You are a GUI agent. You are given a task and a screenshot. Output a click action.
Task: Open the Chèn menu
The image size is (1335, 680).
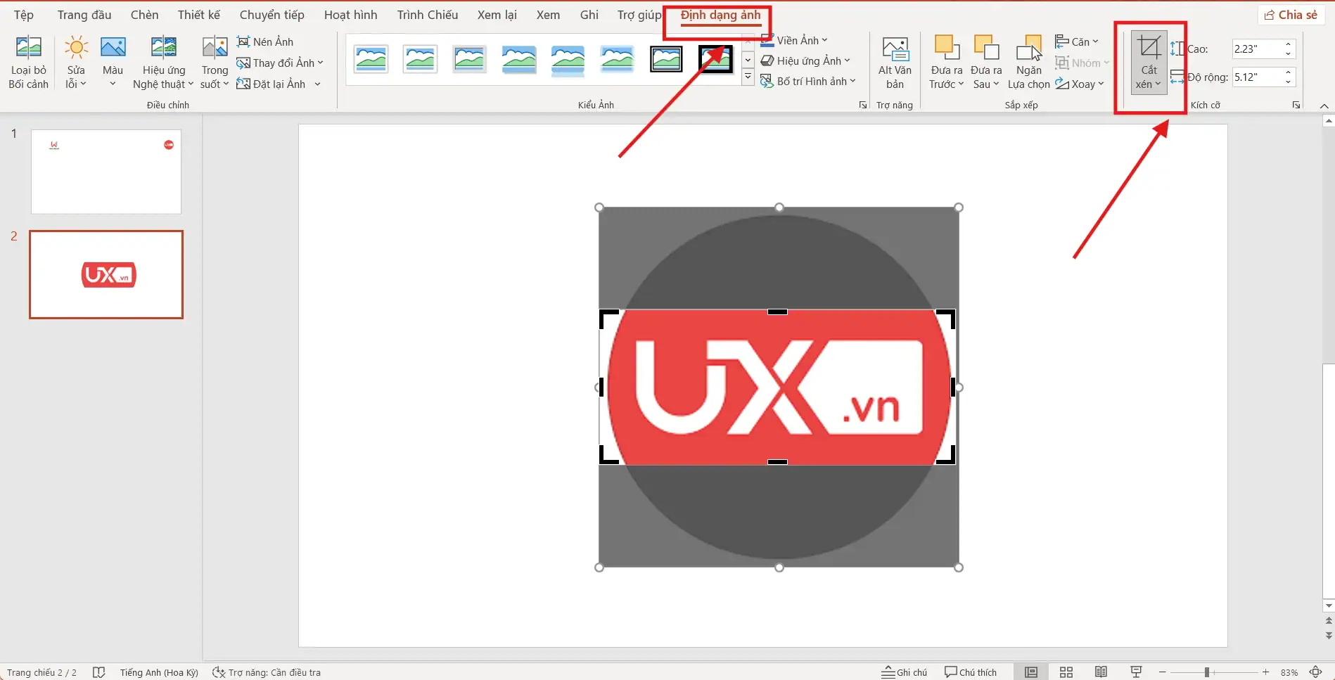144,14
